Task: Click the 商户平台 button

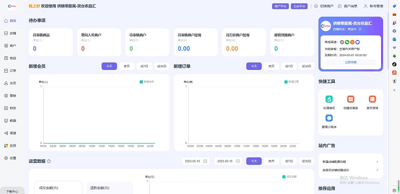Action: click(x=281, y=6)
